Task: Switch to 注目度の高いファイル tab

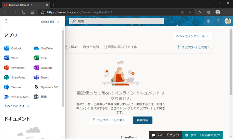Action: click(x=121, y=47)
